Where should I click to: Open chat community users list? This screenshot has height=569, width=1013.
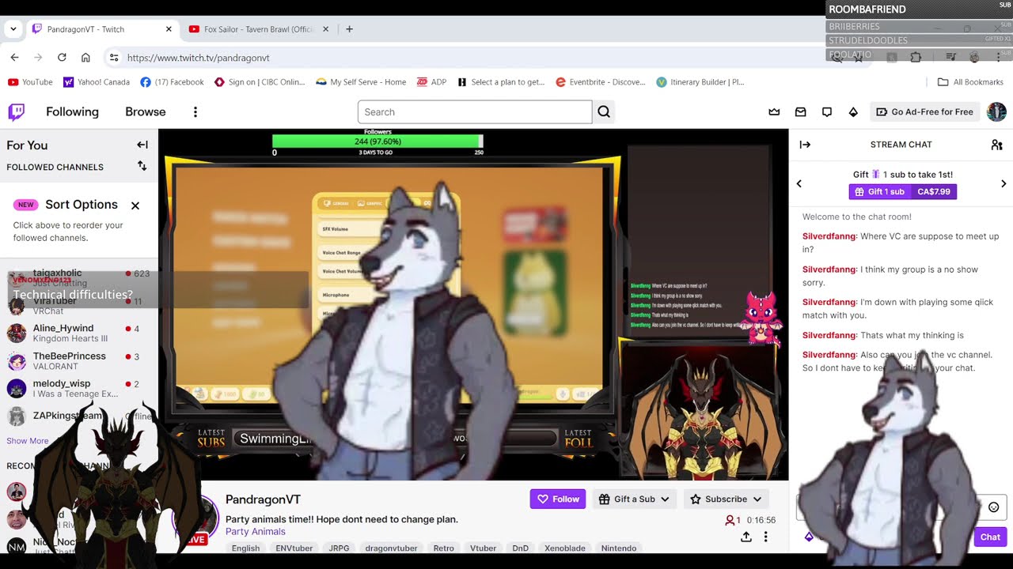(996, 145)
